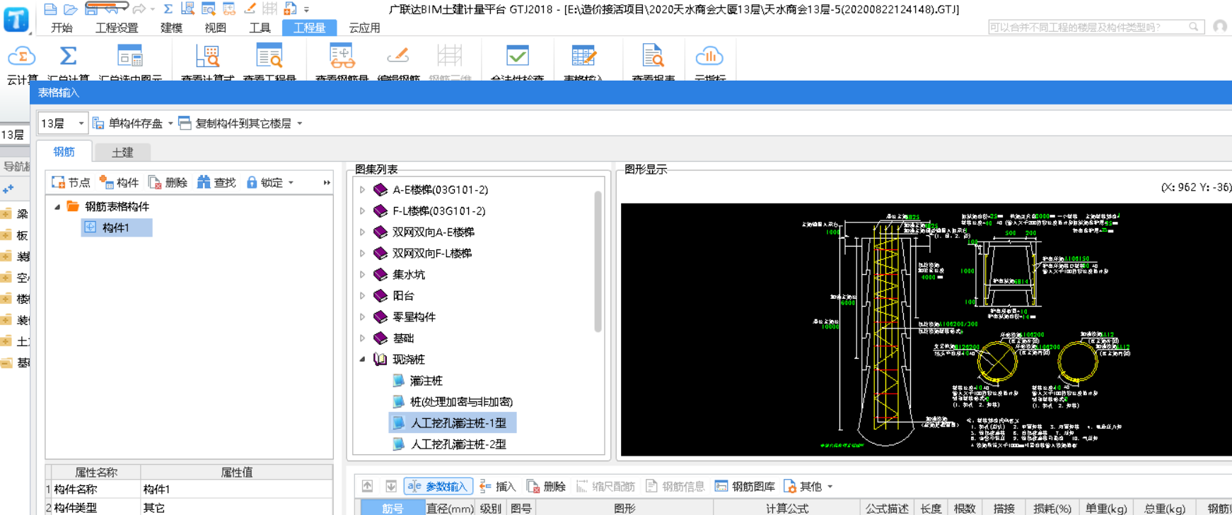Click the 云指标 cloud chart icon
This screenshot has height=515, width=1232.
click(x=709, y=57)
